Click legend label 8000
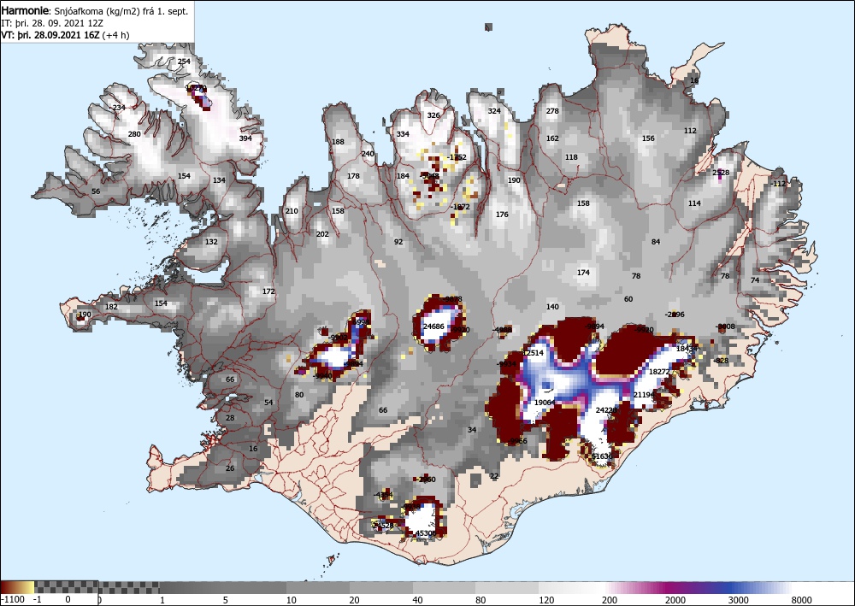The height and width of the screenshot is (606, 855). tap(801, 600)
